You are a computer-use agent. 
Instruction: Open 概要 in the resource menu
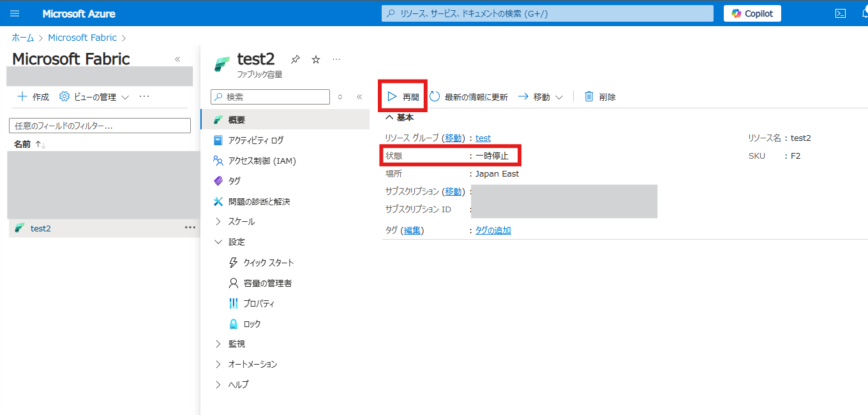click(285, 120)
